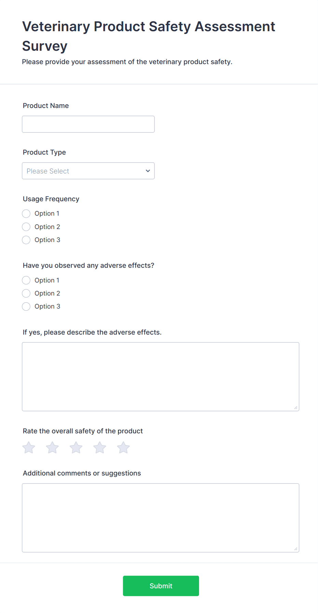Rate safety with the fifth star
318x613 pixels.
click(x=123, y=448)
